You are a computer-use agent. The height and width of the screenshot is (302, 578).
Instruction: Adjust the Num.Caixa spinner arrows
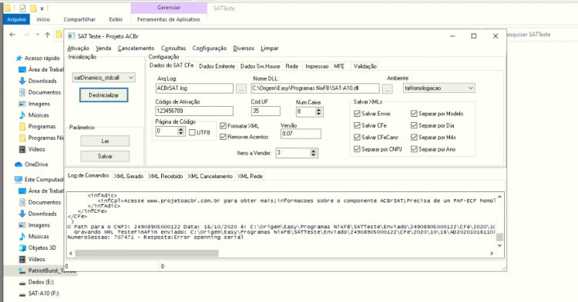pyautogui.click(x=319, y=111)
